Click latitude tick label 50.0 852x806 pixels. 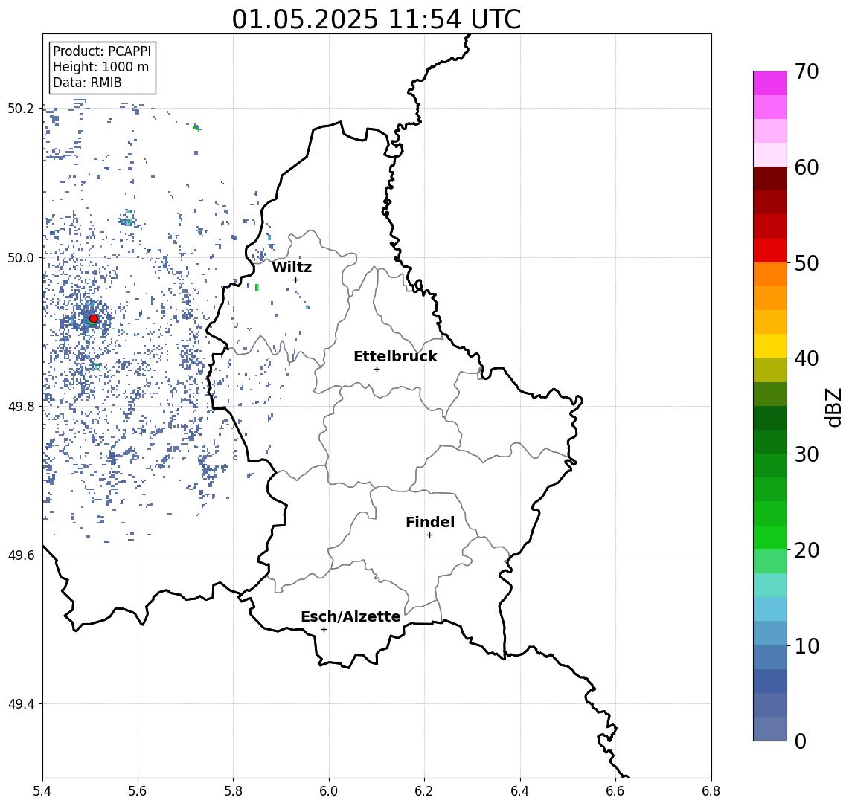20,257
